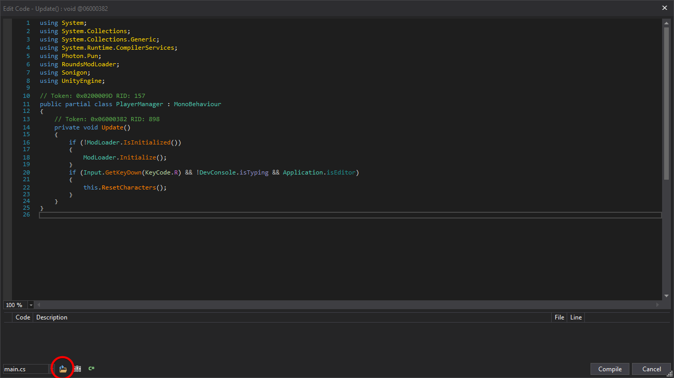Open the zoom level dropdown
674x378 pixels.
[x=31, y=304]
